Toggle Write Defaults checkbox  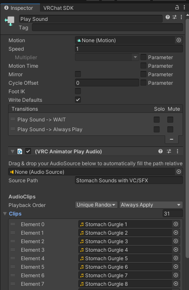tap(78, 100)
